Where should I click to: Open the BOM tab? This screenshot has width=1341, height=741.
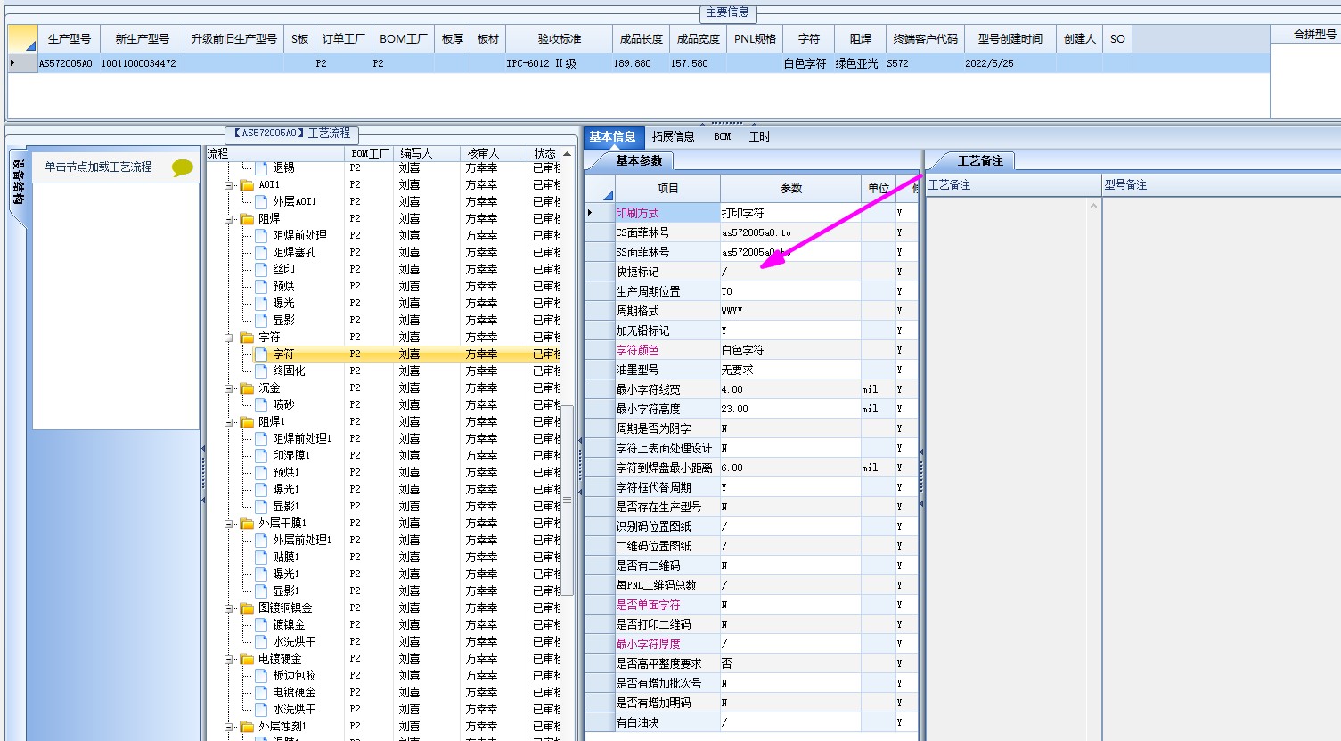[723, 136]
